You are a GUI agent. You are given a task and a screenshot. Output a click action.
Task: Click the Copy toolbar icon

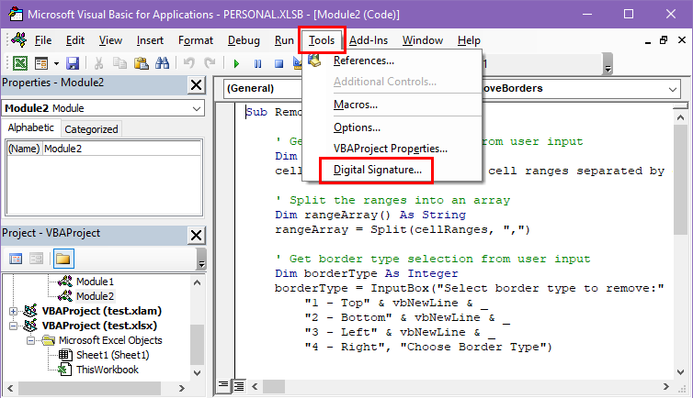pyautogui.click(x=119, y=63)
